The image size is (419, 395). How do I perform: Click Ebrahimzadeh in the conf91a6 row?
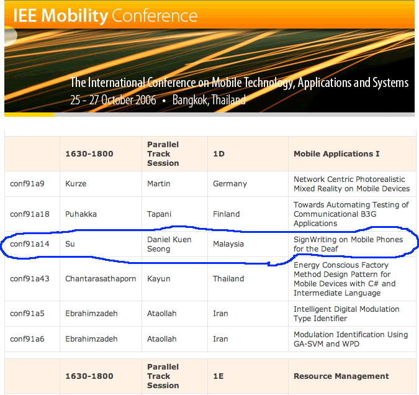pos(91,339)
